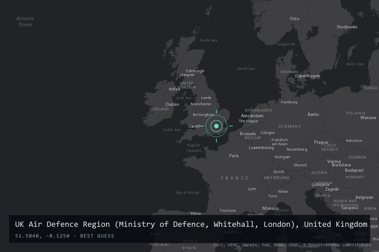The height and width of the screenshot is (252, 379).
Task: Select the Bay of Biscay label
Action: click(x=188, y=192)
